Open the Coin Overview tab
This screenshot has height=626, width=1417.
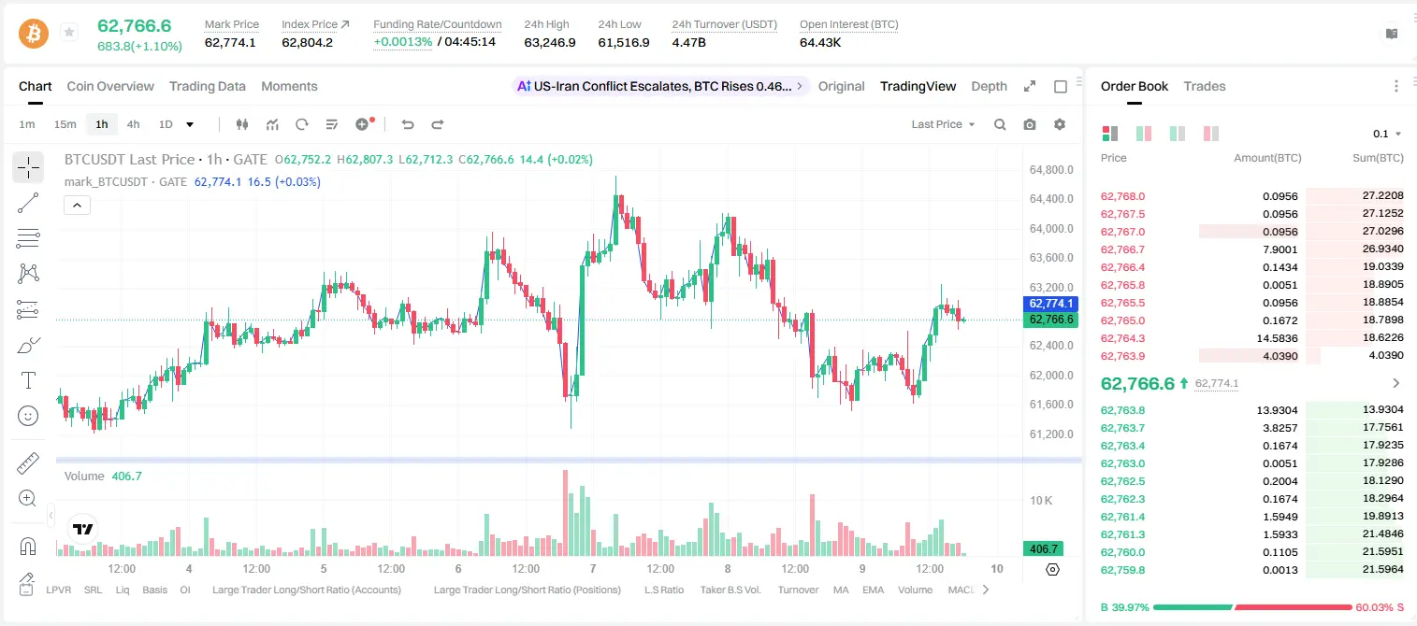tap(110, 86)
